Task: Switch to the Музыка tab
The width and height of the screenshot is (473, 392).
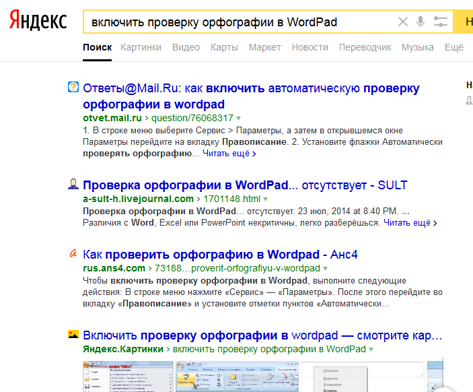Action: [x=418, y=47]
